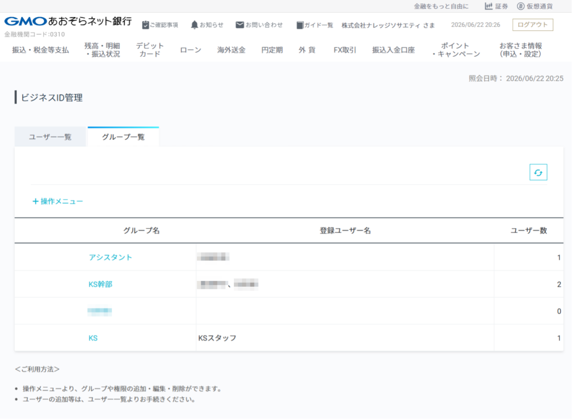This screenshot has width=572, height=419.
Task: Open the KS group link
Action: 93,338
